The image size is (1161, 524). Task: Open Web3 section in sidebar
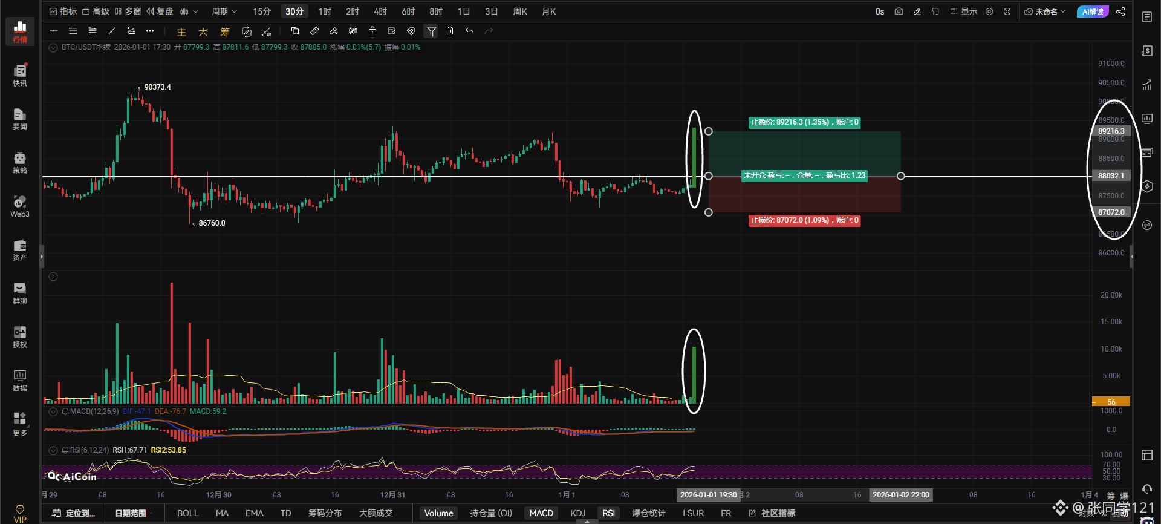pos(20,206)
